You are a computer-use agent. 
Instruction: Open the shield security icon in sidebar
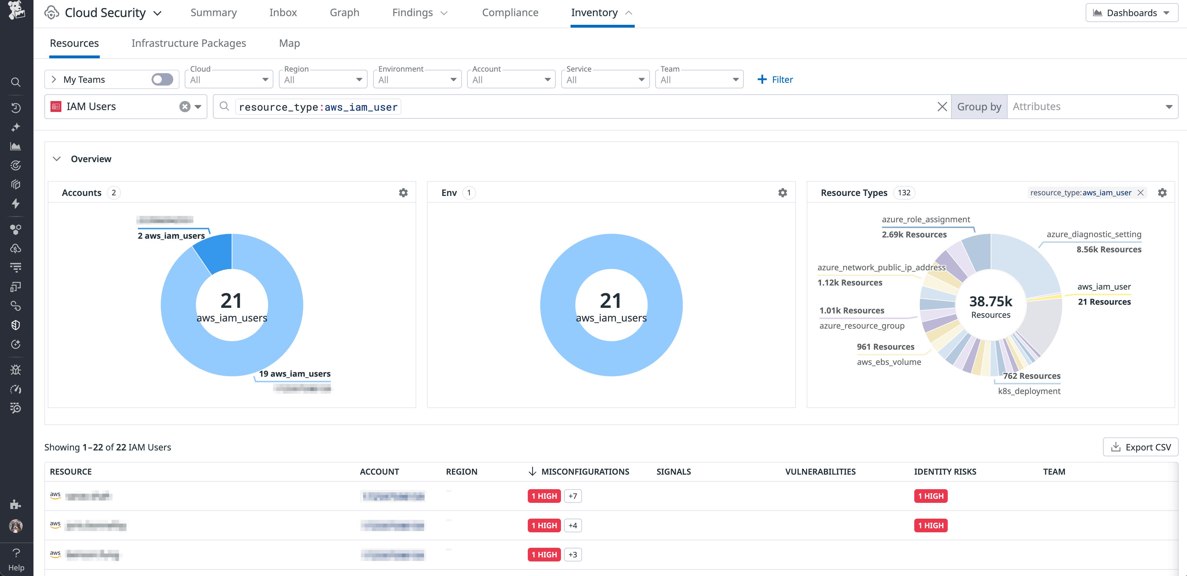[x=16, y=324]
